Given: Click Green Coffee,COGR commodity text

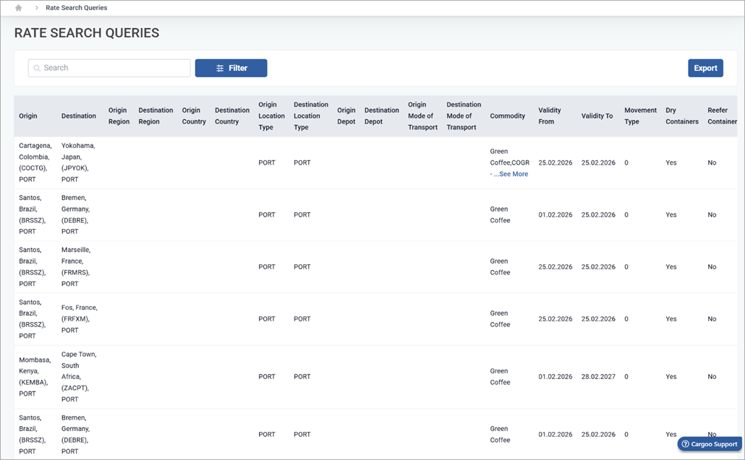Looking at the screenshot, I should 509,157.
